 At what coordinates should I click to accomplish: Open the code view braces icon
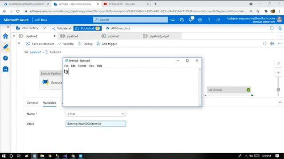pyautogui.click(x=265, y=43)
